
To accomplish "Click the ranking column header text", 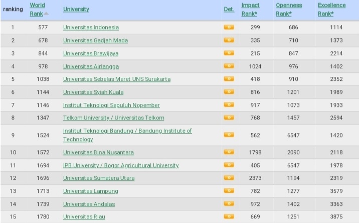I will (x=13, y=9).
